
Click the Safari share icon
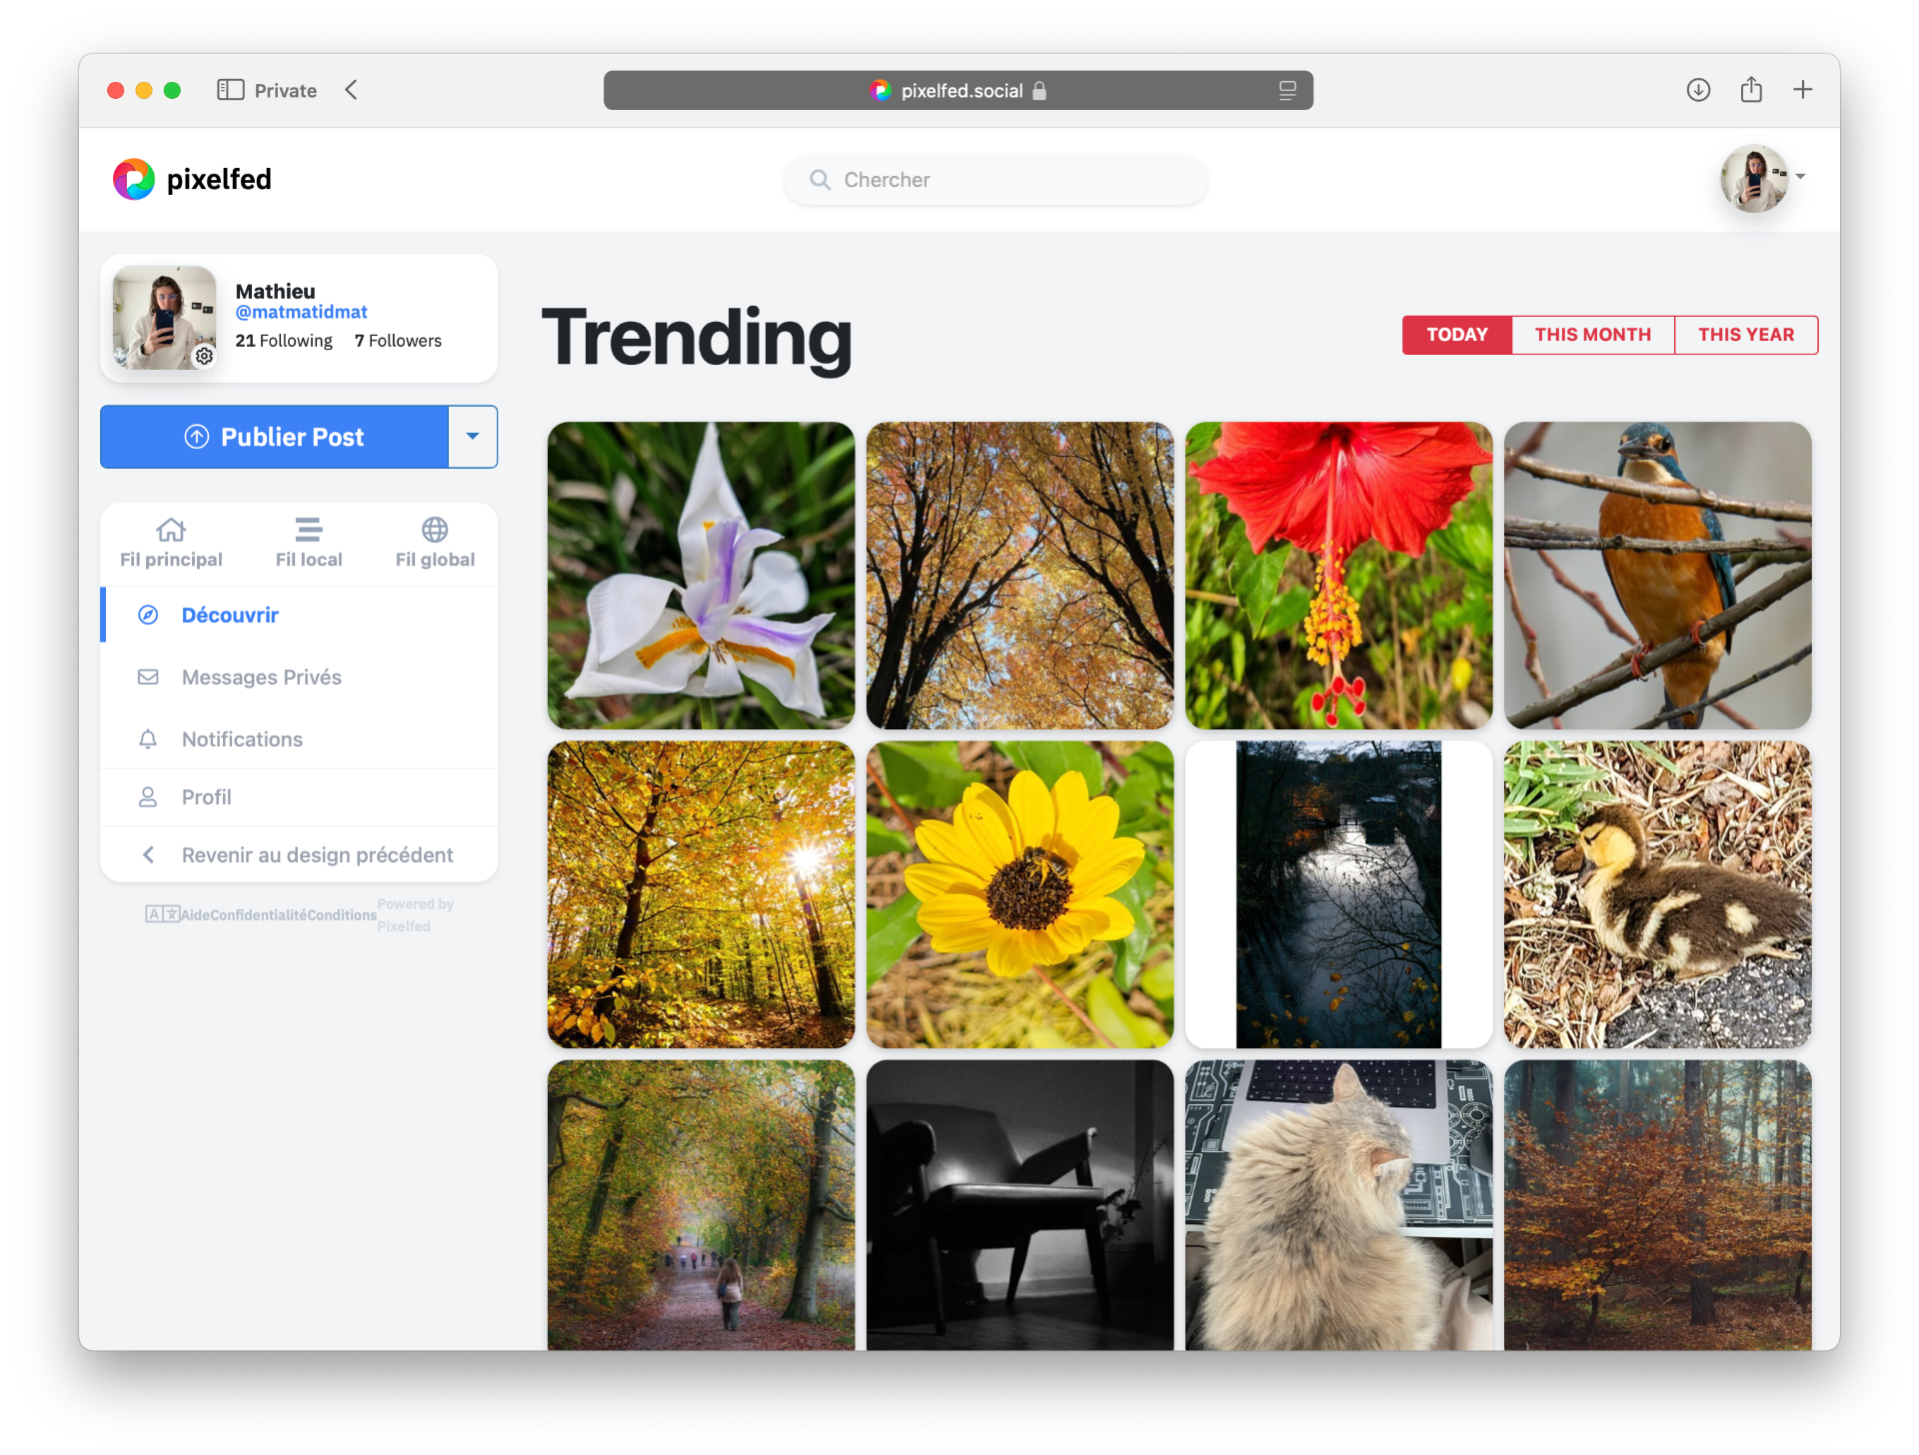click(1751, 90)
